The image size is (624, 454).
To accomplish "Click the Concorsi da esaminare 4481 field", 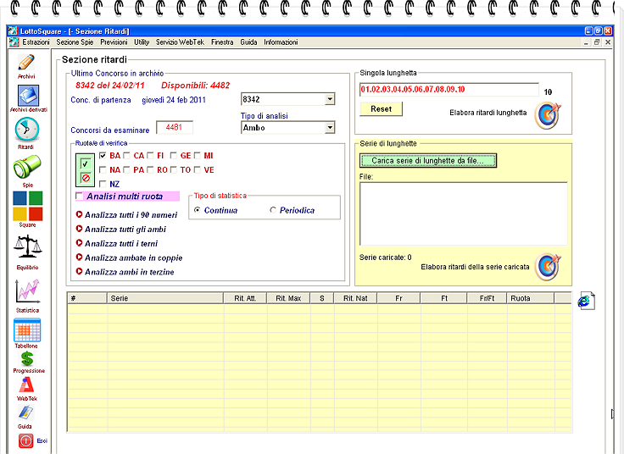I will coord(175,127).
